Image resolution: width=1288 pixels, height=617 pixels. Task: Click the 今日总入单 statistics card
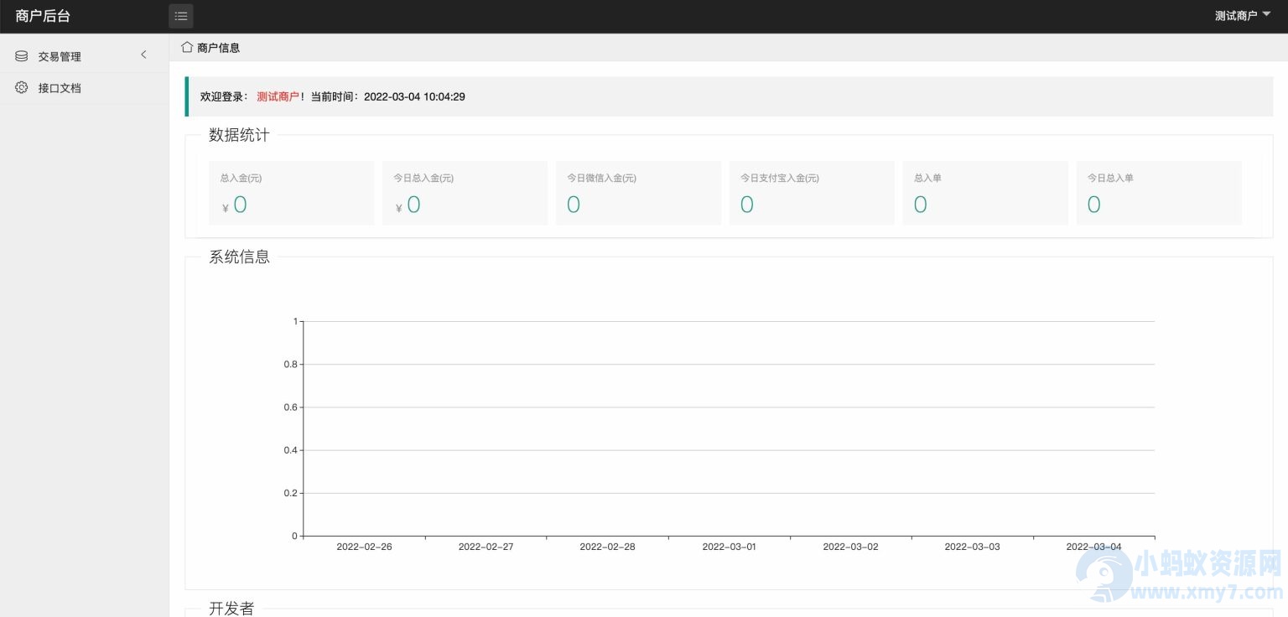coord(1159,193)
